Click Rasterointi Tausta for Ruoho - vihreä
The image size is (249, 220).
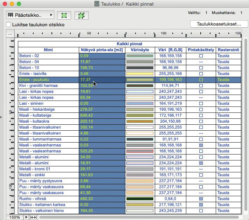click(223, 199)
